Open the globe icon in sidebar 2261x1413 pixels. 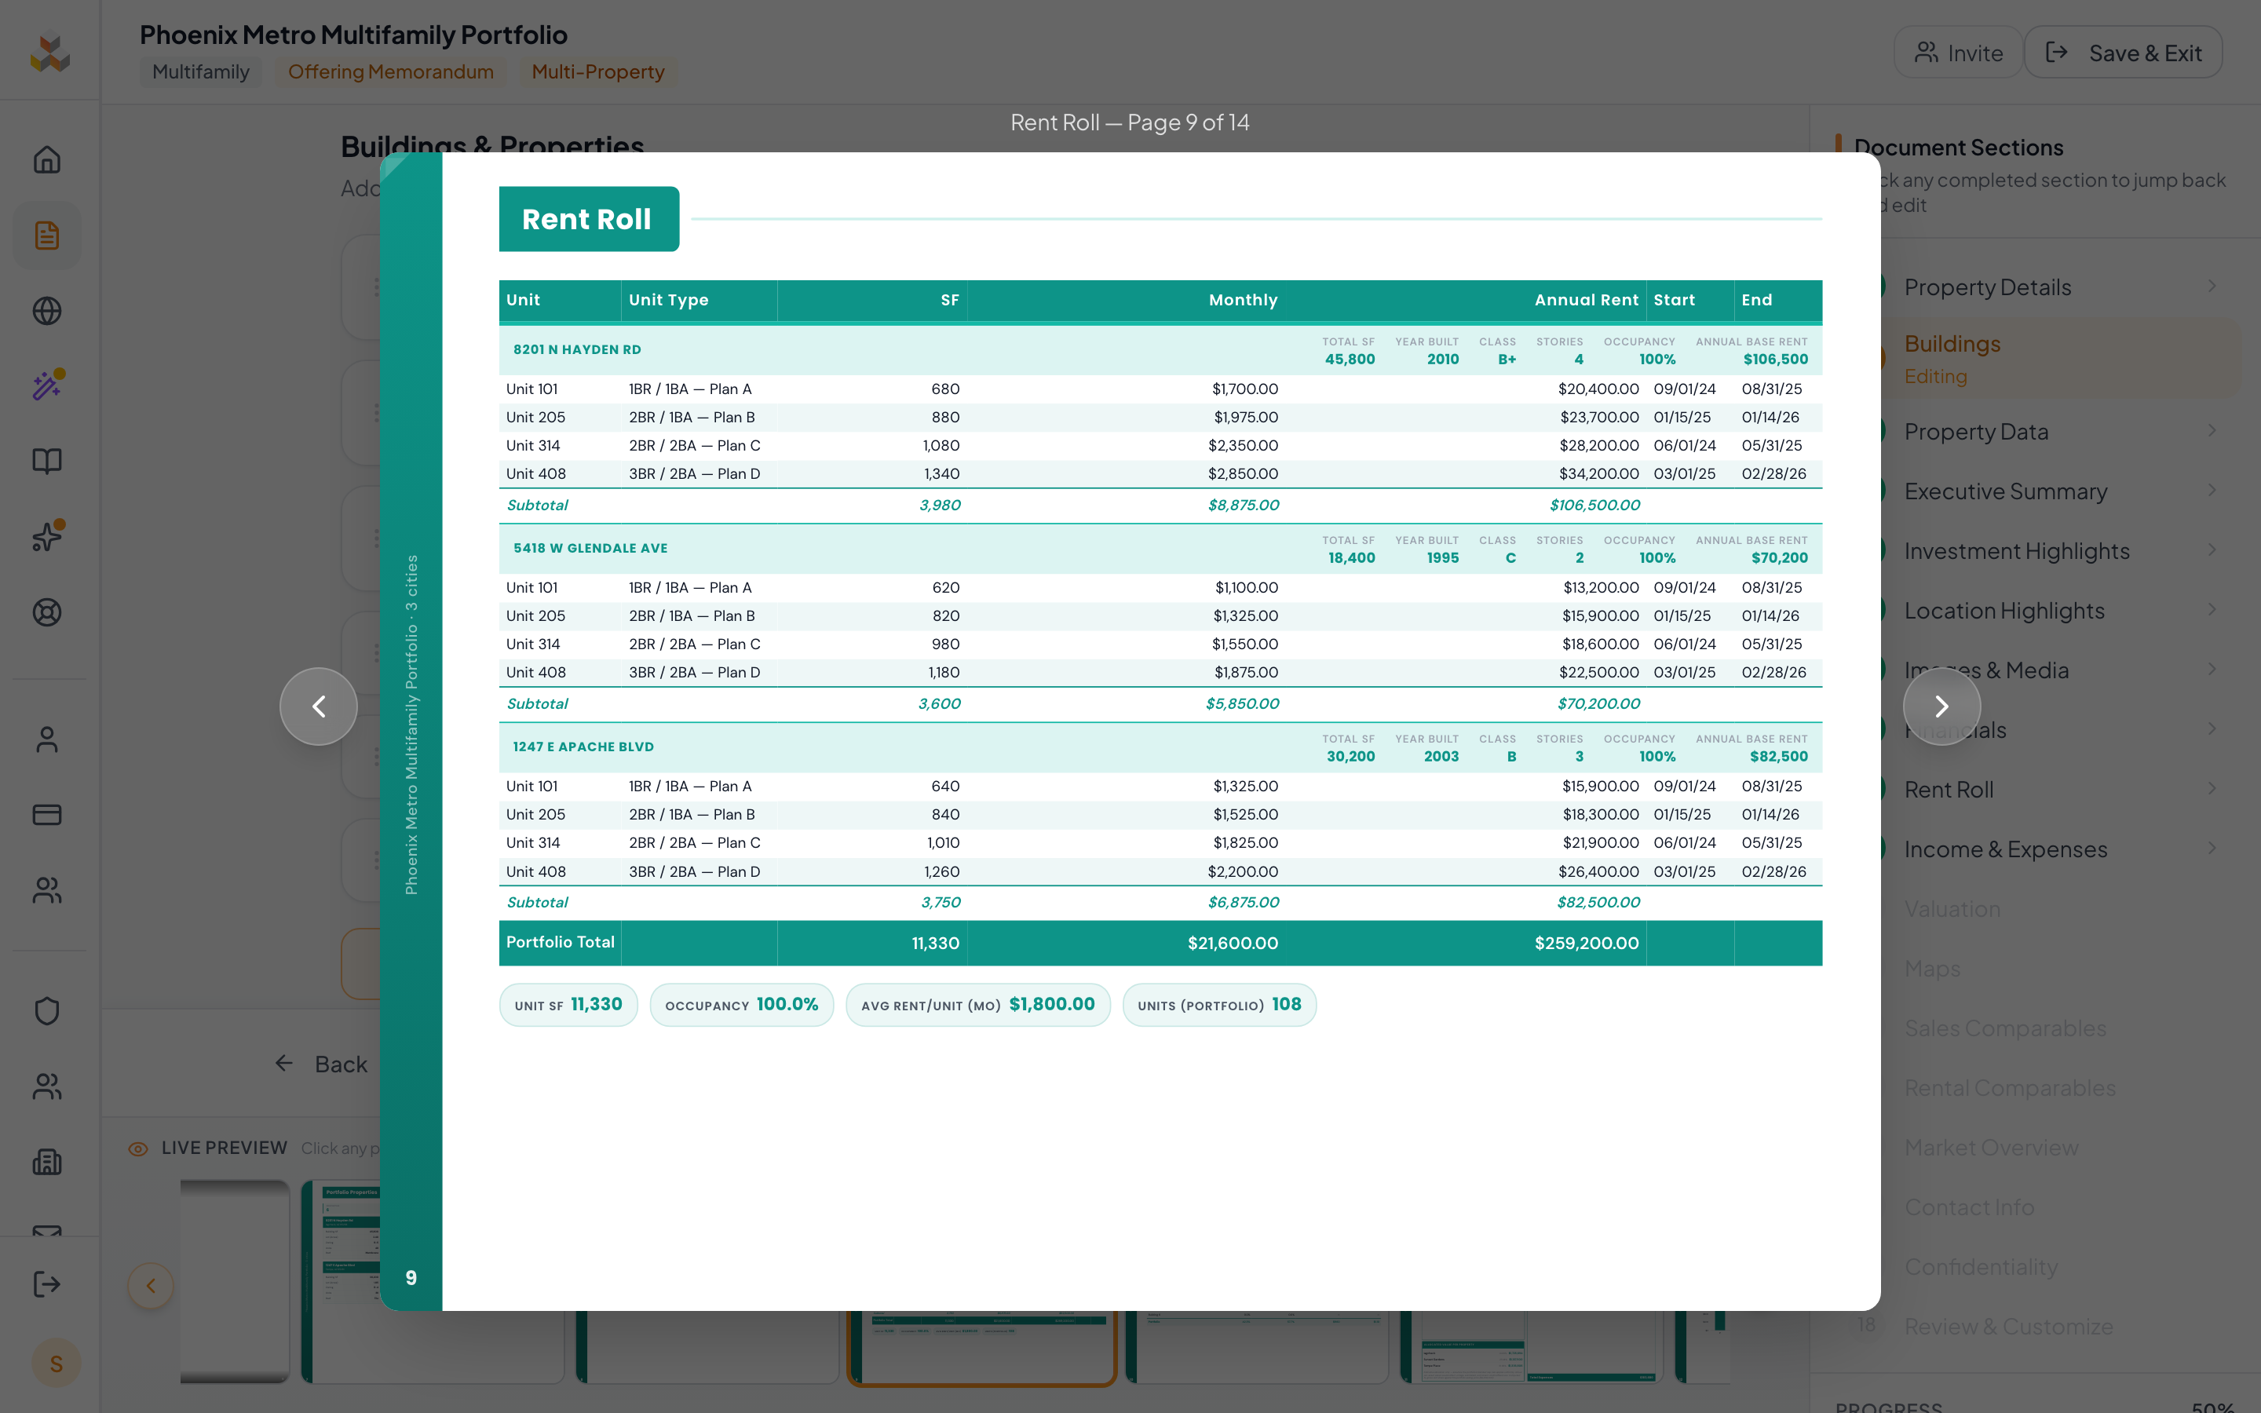47,311
